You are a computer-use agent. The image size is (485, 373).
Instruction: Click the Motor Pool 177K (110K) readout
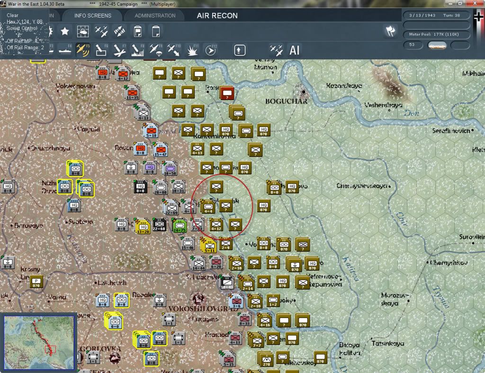[436, 34]
